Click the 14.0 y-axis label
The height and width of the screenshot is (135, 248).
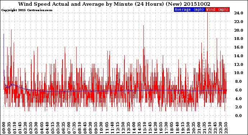point(239,56)
